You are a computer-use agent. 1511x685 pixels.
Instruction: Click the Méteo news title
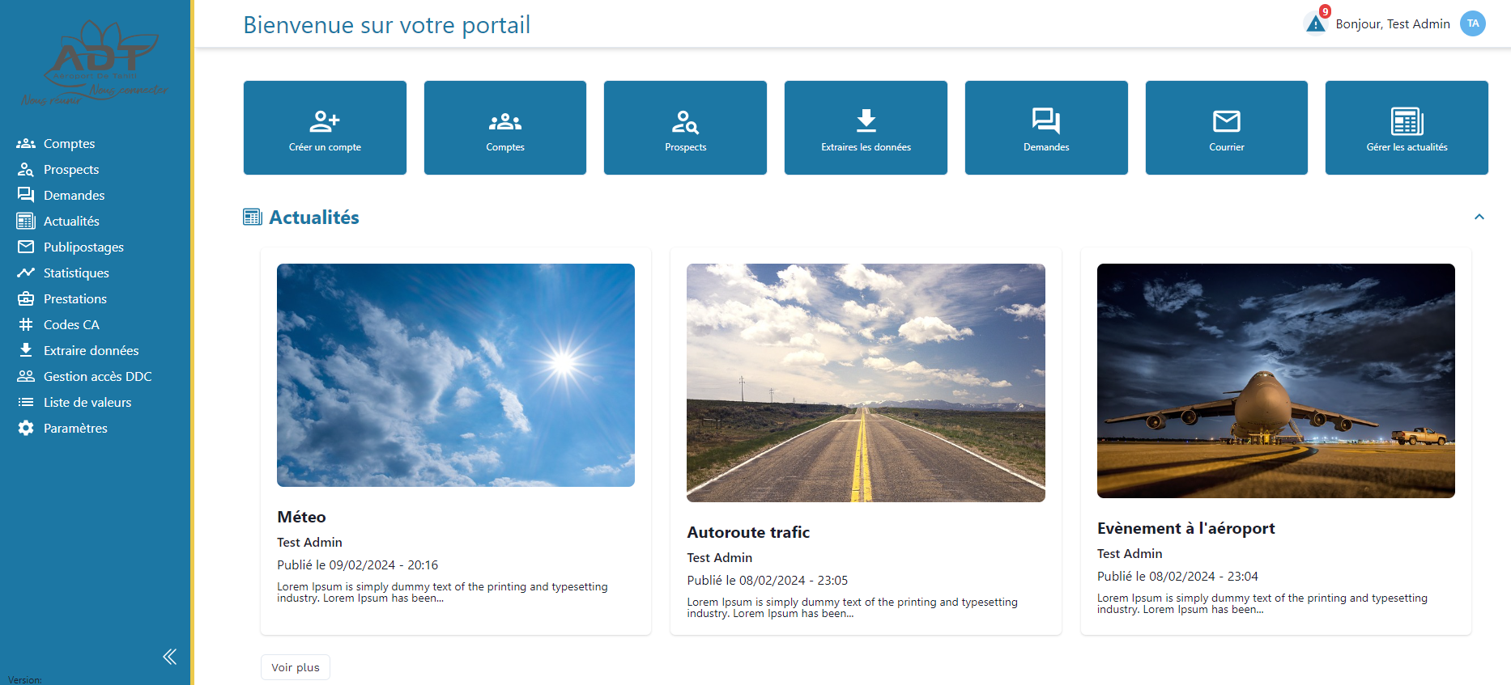point(301,517)
